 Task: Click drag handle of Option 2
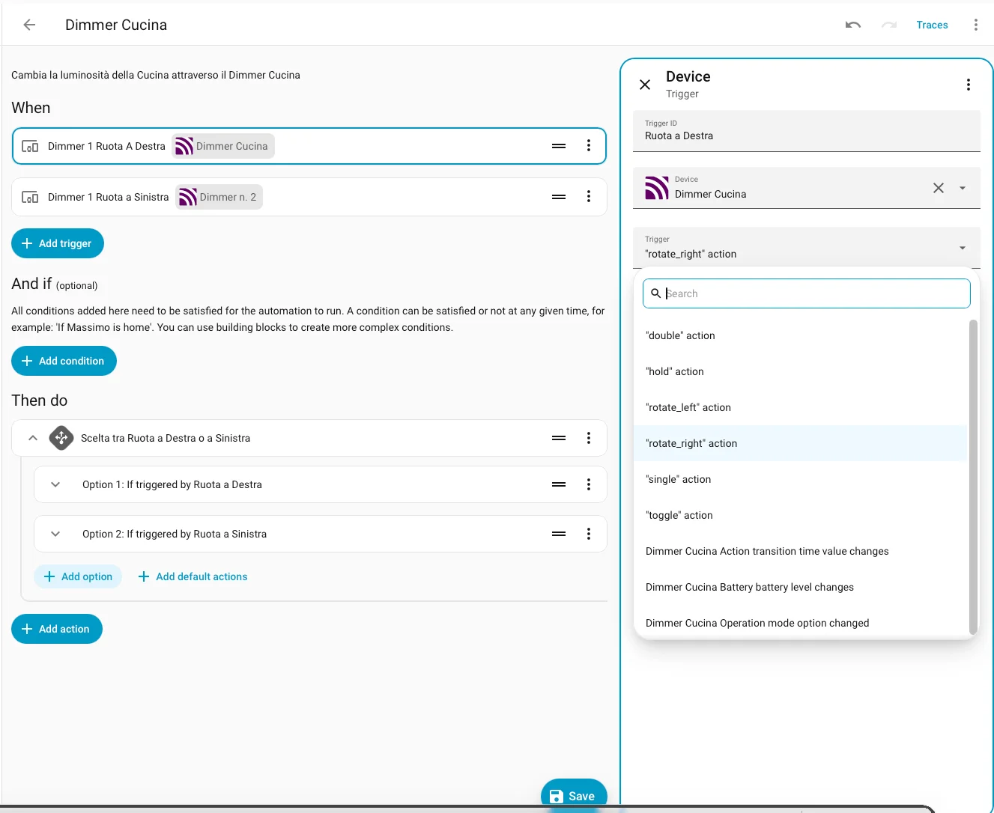[559, 534]
